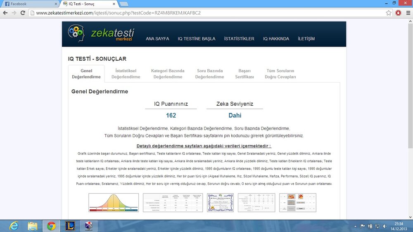Click the IQ score value 162

(x=171, y=115)
